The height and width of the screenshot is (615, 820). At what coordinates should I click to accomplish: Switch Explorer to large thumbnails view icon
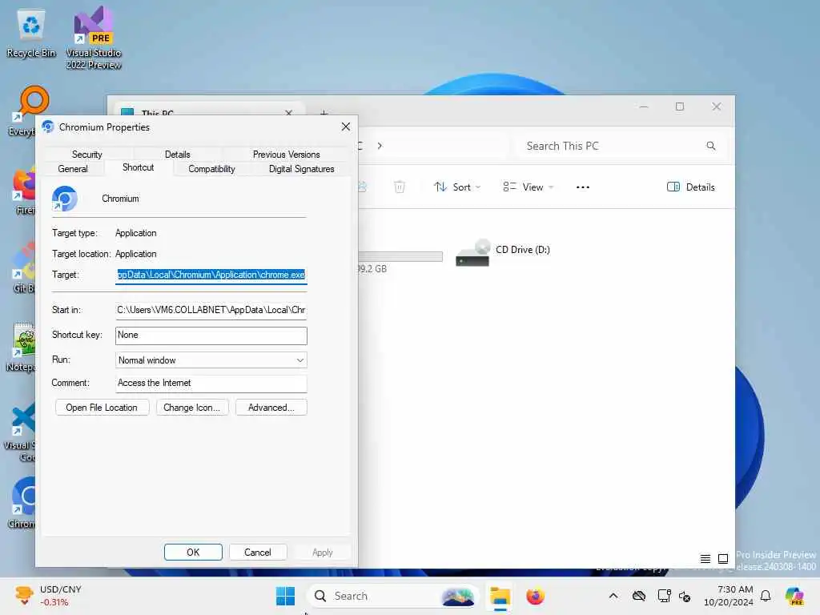(x=723, y=559)
